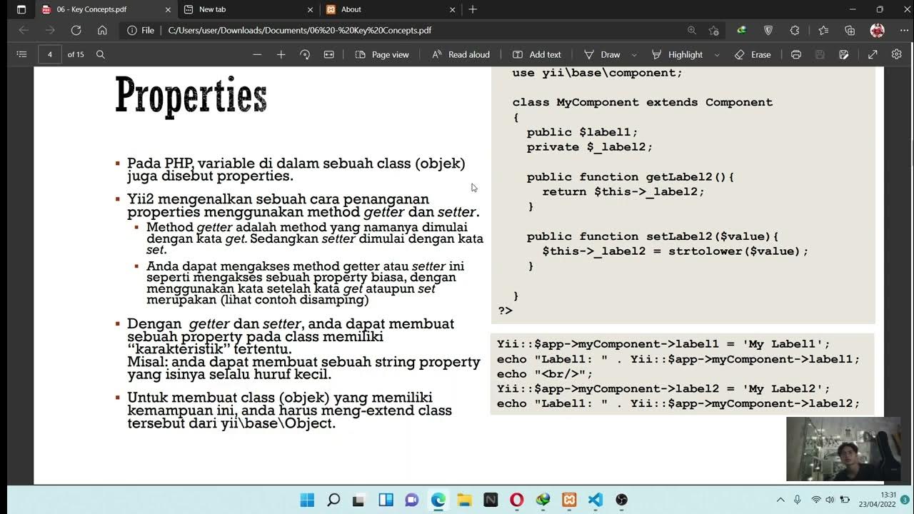Viewport: 914px width, 514px height.
Task: Rotate the PDF page
Action: click(305, 54)
